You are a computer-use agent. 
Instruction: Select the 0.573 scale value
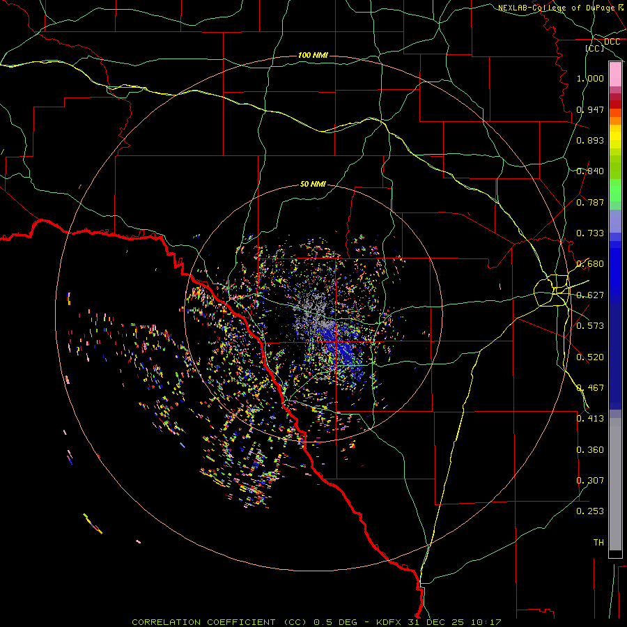(590, 326)
